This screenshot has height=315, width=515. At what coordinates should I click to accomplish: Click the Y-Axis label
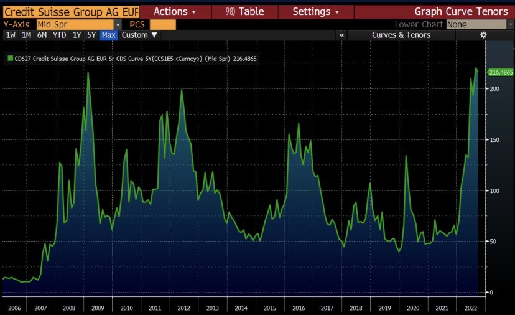point(16,25)
